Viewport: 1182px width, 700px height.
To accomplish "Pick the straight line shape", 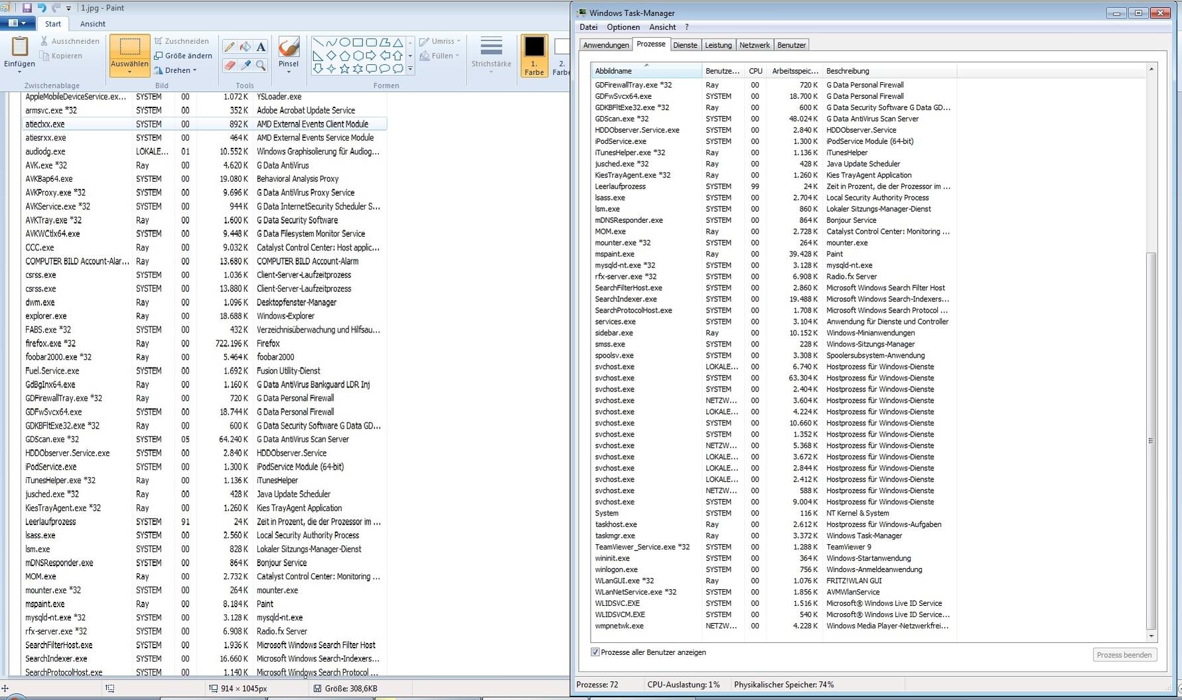I will point(318,42).
